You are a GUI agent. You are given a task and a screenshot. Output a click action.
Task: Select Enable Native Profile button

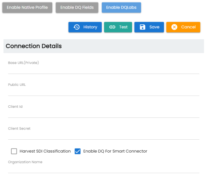[27, 8]
